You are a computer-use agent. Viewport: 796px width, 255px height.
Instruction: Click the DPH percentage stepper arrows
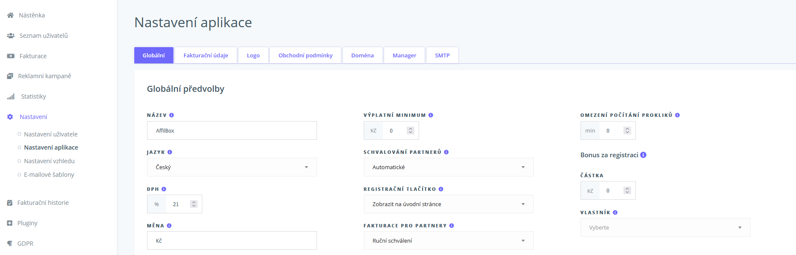[x=194, y=204]
